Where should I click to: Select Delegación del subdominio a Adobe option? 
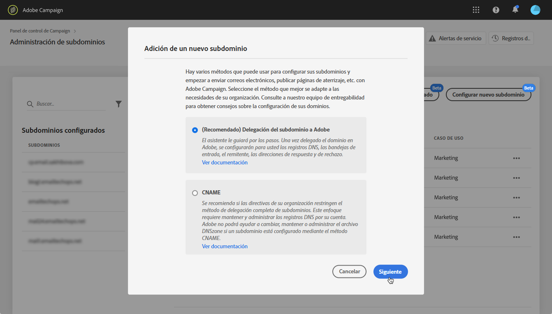[x=195, y=130]
